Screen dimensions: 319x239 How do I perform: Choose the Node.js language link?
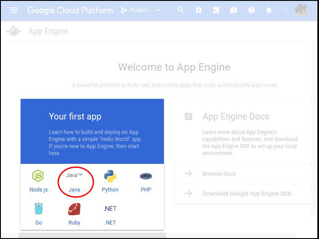point(39,189)
